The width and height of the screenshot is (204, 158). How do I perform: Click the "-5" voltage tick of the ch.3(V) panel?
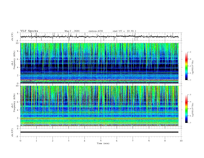pyautogui.click(x=17, y=137)
